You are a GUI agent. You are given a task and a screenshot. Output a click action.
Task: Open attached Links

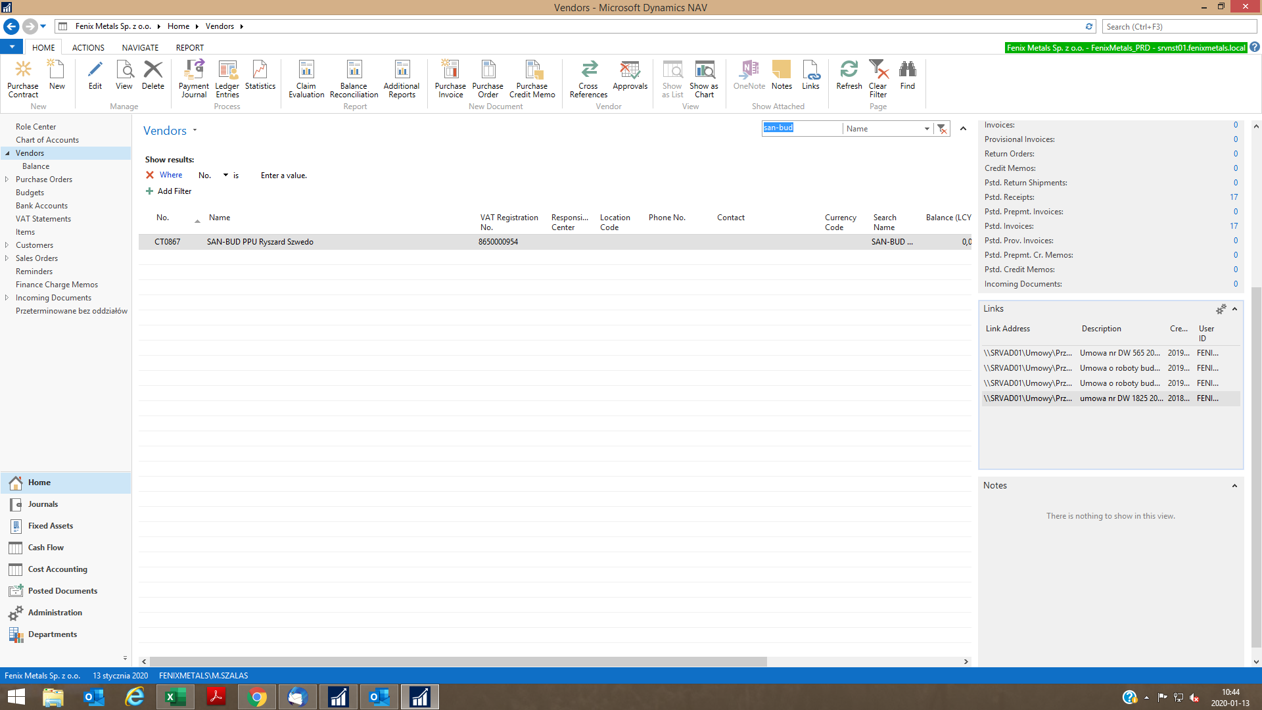810,75
